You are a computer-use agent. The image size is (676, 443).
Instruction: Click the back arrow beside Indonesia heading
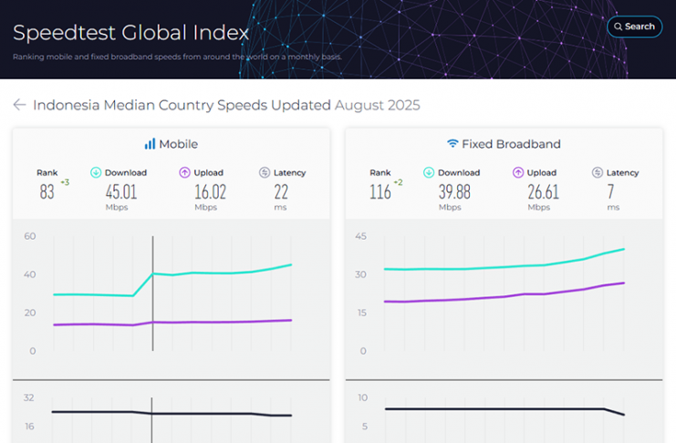tap(19, 105)
